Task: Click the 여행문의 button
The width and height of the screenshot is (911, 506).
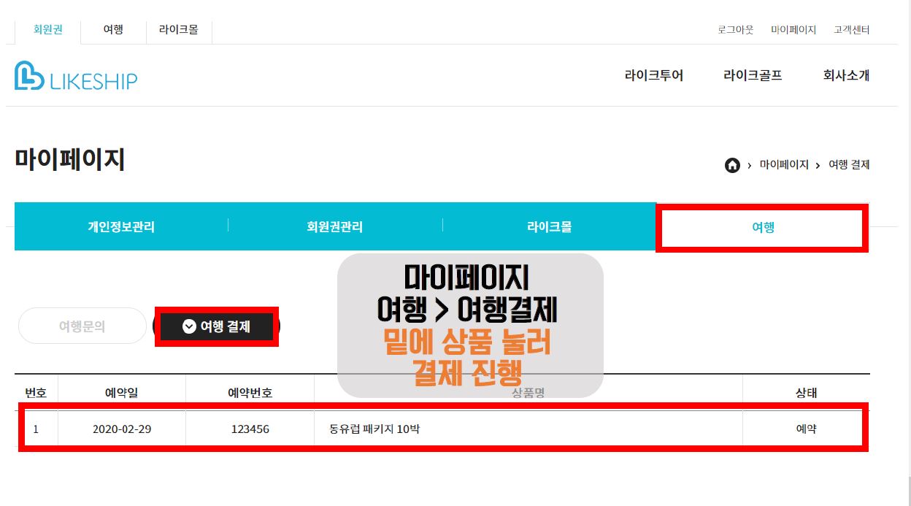Action: [82, 326]
